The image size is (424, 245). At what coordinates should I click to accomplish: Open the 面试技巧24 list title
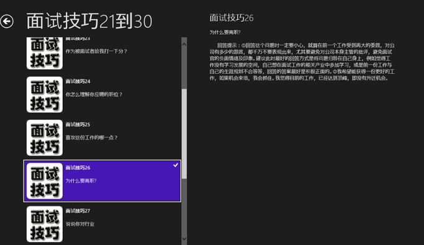[78, 81]
